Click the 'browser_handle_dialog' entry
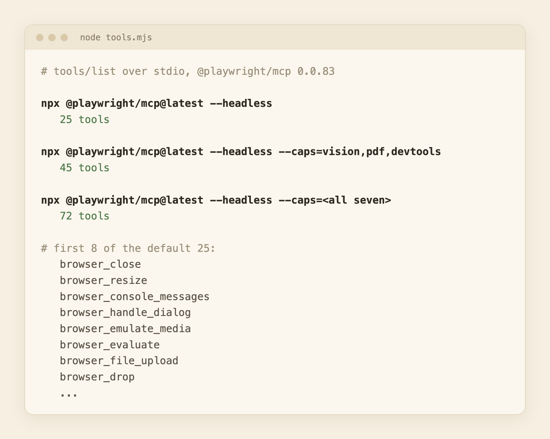 coord(125,313)
